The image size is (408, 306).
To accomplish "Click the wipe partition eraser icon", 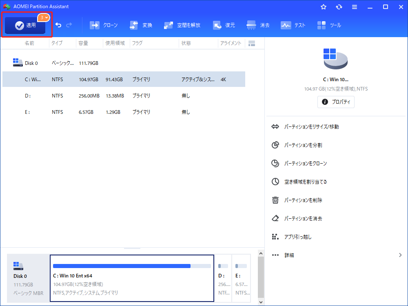I will coord(275,218).
